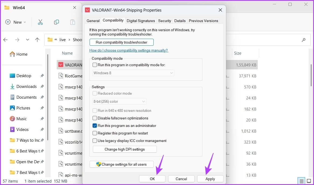
Task: Expand the breadcrumb overflow chevrons before 'live'
Action: point(56,40)
